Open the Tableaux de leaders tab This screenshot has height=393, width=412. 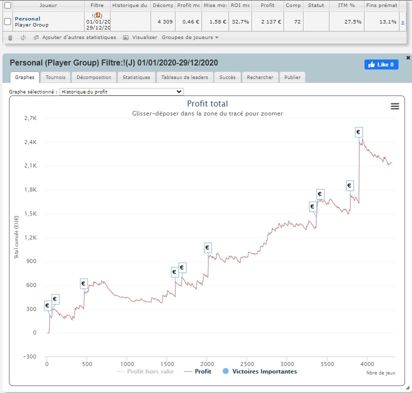tap(184, 77)
